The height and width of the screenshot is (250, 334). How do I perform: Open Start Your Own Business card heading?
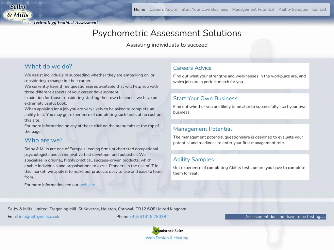205,98
